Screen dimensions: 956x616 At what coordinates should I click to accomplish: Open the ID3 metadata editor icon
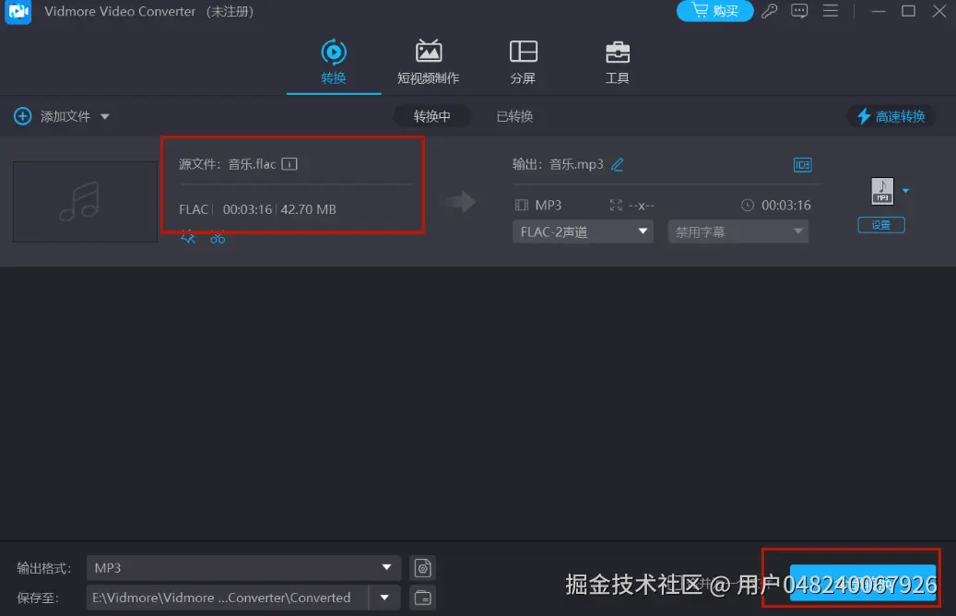[802, 165]
